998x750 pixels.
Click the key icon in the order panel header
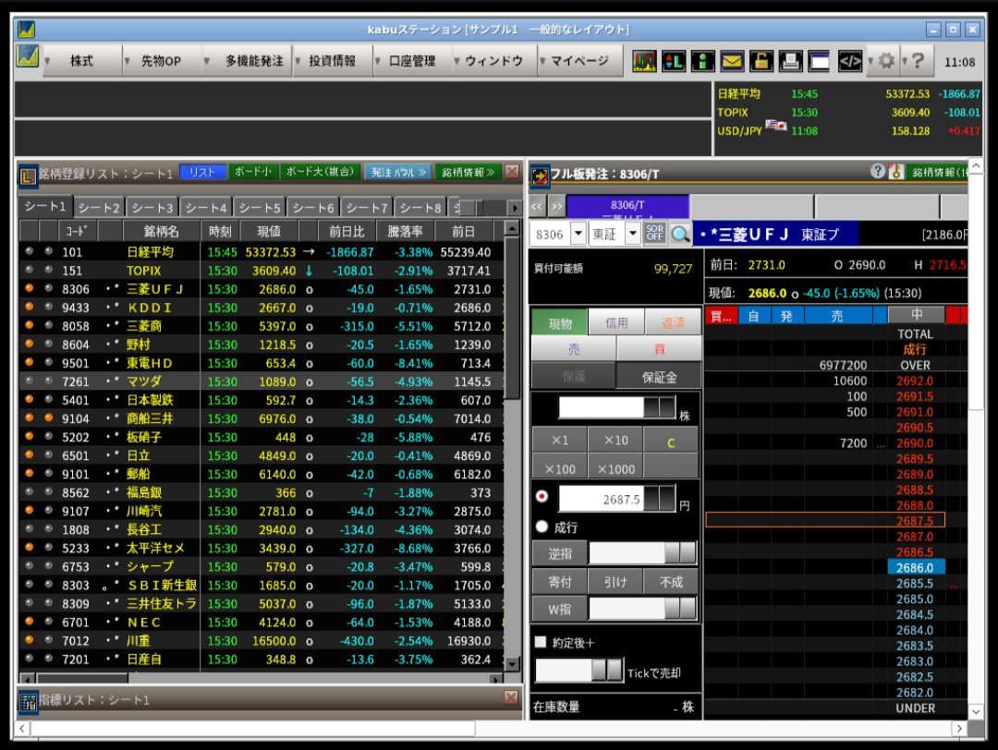(x=896, y=172)
